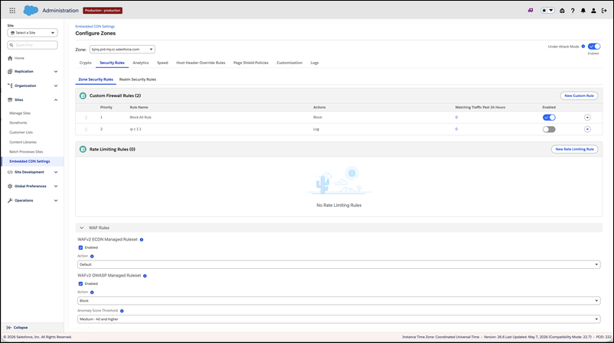
Task: Click the Operations wrench icon
Action: [10, 200]
